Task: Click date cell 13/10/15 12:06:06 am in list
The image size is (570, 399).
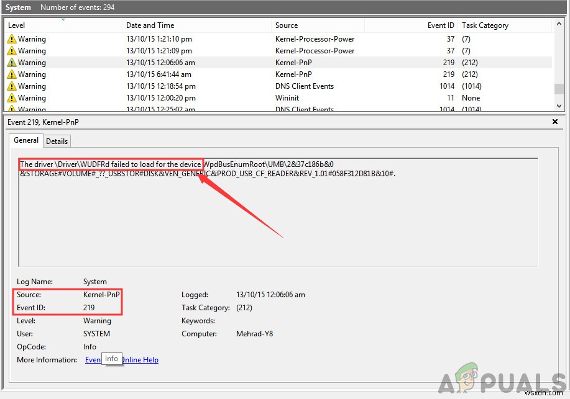Action: [x=160, y=63]
